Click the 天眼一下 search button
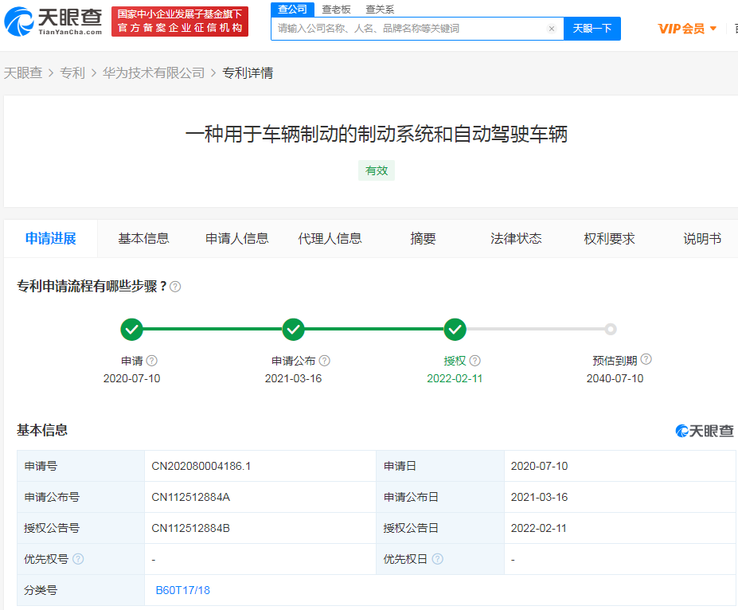Screen dimensions: 738x610 pyautogui.click(x=592, y=28)
